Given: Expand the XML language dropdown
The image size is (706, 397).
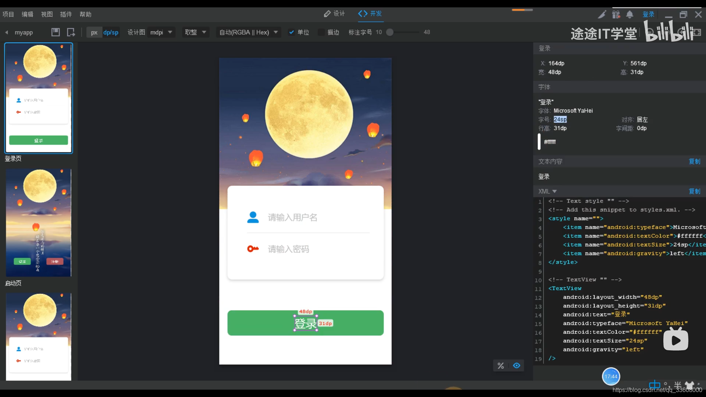Looking at the screenshot, I should [x=548, y=191].
